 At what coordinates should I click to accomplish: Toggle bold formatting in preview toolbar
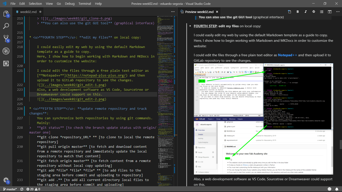tap(298, 12)
